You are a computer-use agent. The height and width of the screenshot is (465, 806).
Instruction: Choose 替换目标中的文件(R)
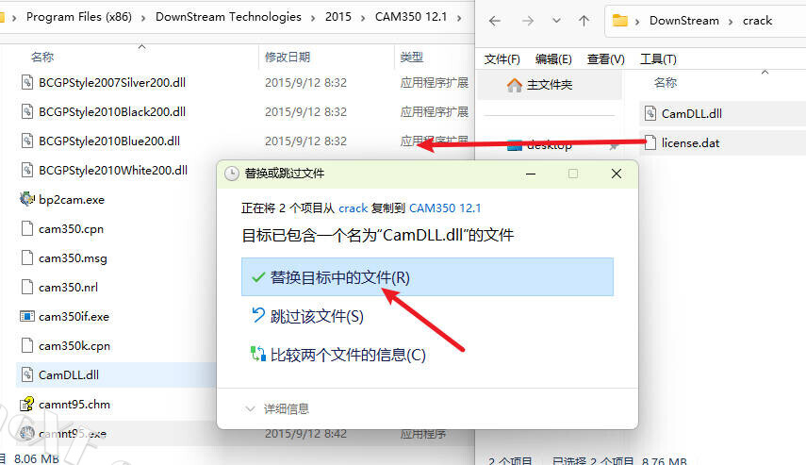(427, 276)
